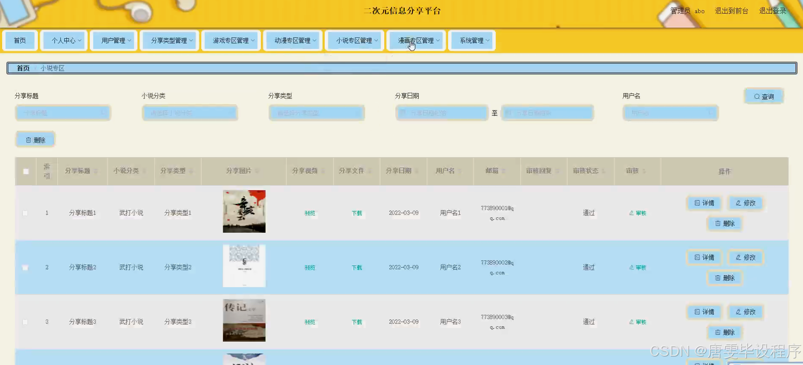Go to 首页 in the breadcrumb
The width and height of the screenshot is (803, 365).
coord(23,68)
